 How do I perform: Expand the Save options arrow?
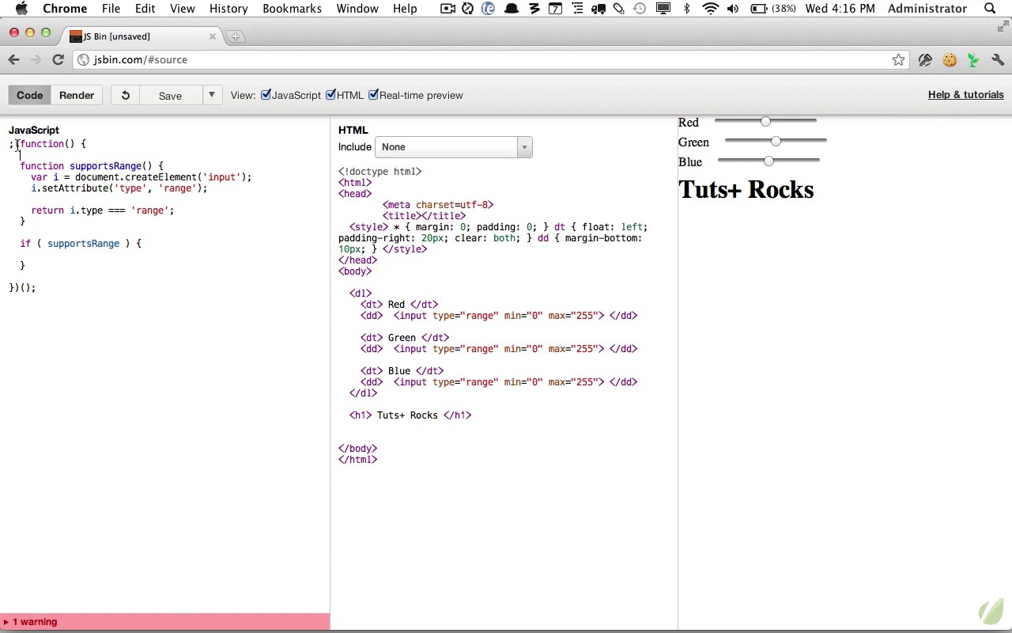click(211, 95)
